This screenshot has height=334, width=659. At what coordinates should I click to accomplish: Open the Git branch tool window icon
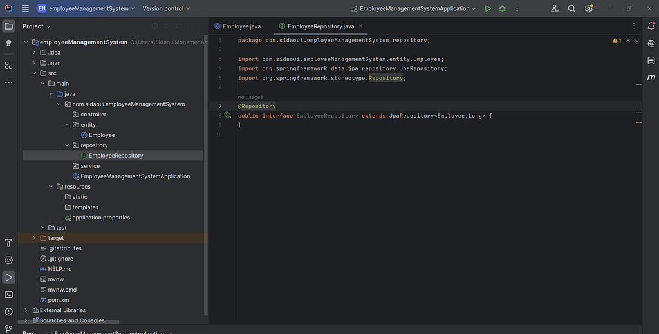[x=8, y=329]
